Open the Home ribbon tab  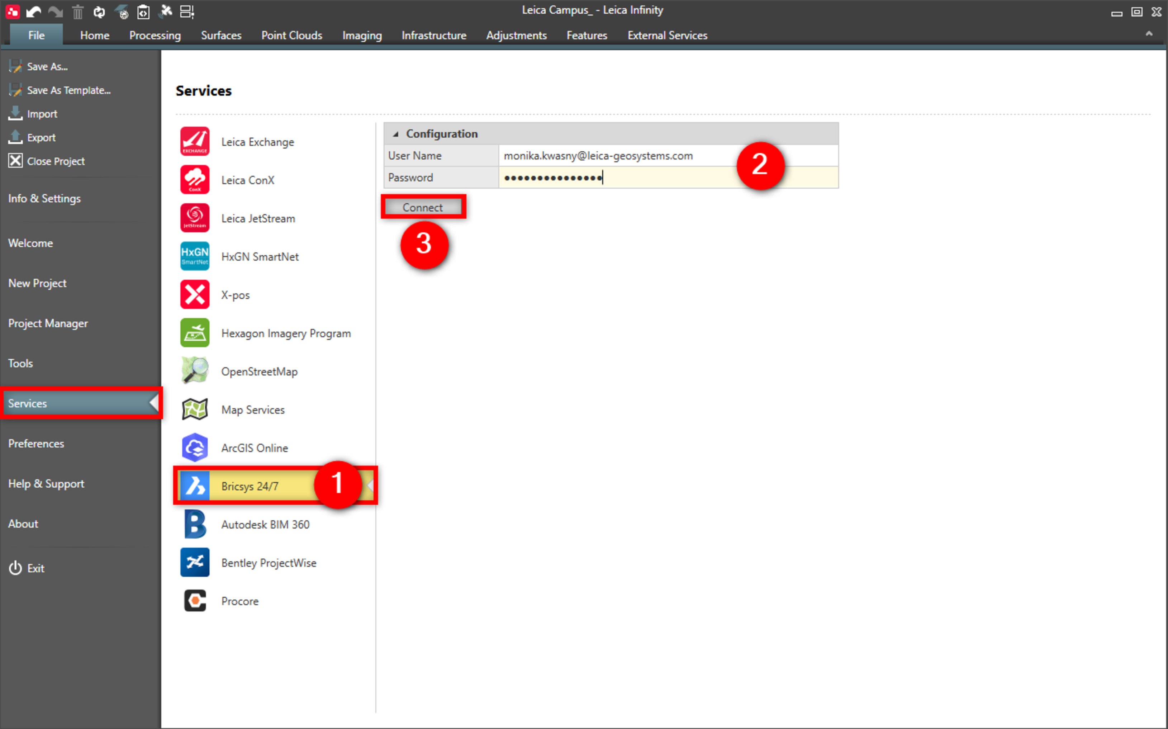click(95, 35)
